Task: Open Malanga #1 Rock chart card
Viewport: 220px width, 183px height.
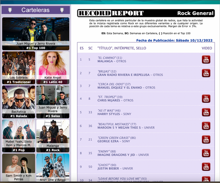Action: click(x=53, y=136)
